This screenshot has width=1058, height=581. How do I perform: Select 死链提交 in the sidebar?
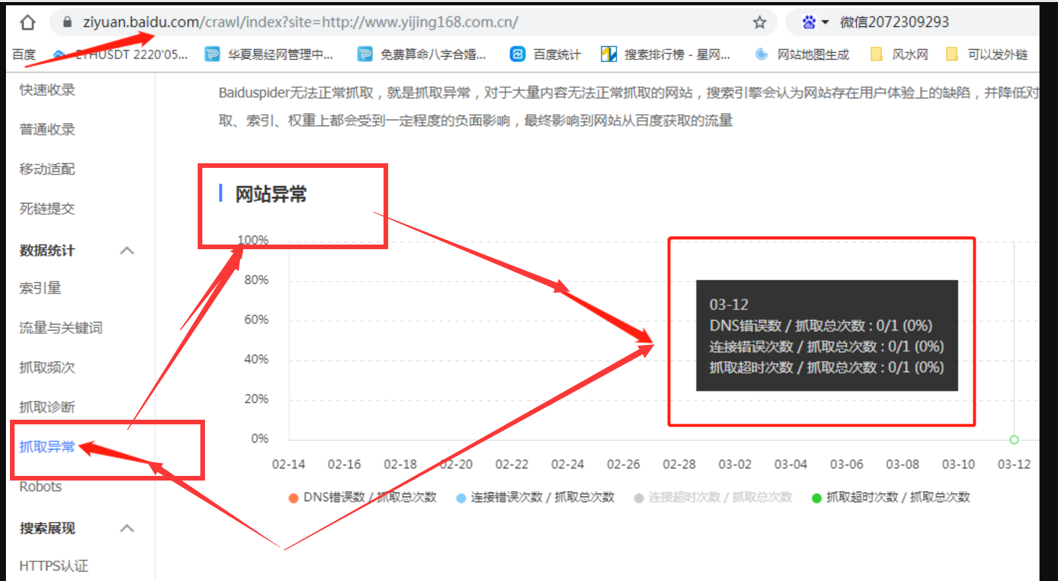pos(47,209)
